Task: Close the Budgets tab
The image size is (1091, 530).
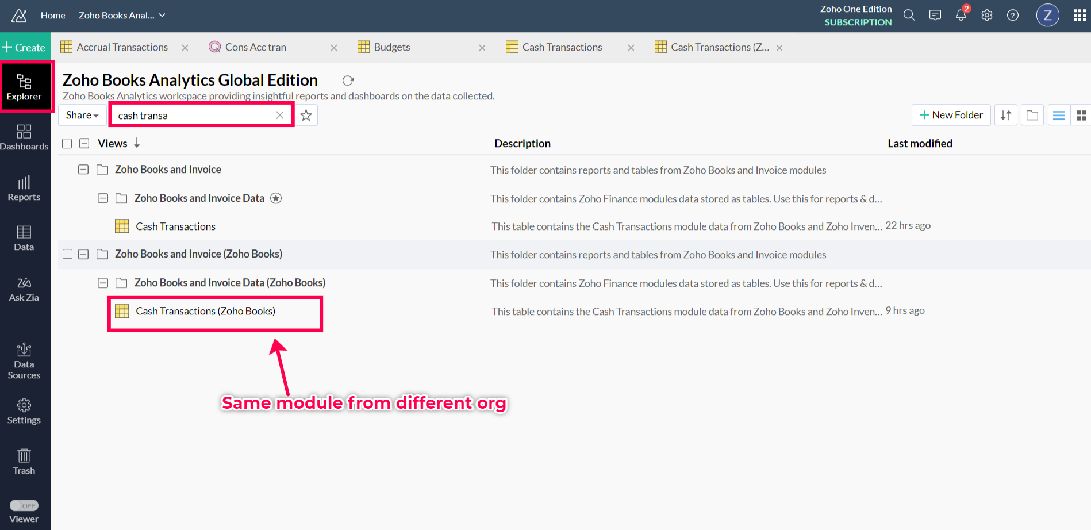Action: click(x=482, y=48)
